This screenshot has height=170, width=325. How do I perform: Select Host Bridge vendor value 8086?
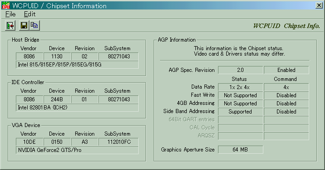pos(29,57)
